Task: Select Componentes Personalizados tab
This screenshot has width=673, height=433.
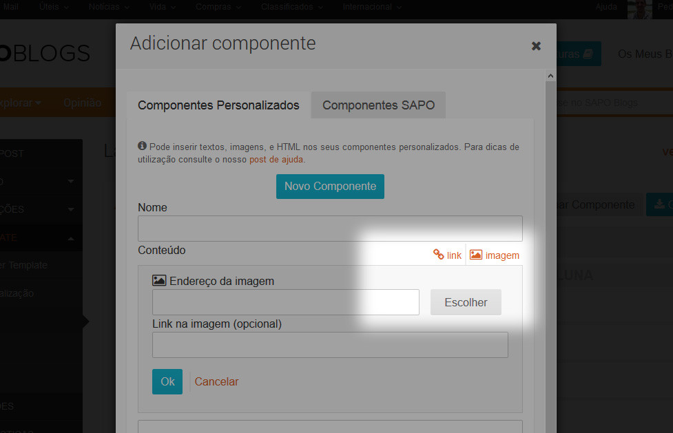Action: coord(218,105)
